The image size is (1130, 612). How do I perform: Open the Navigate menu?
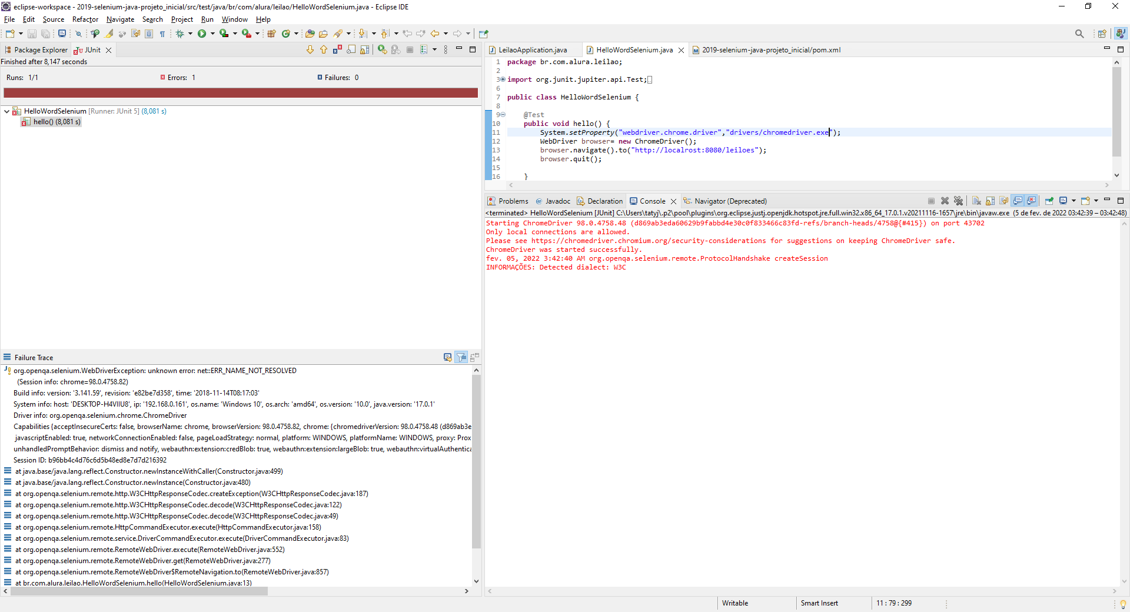[120, 19]
